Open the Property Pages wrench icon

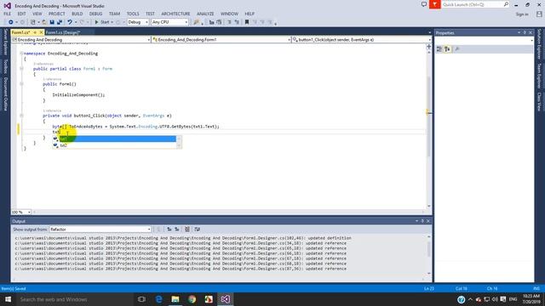[457, 49]
